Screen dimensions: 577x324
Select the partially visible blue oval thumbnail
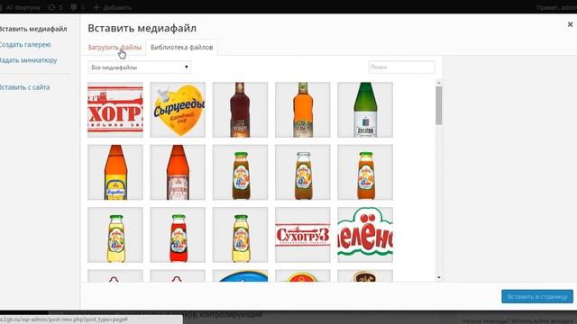pos(241,276)
